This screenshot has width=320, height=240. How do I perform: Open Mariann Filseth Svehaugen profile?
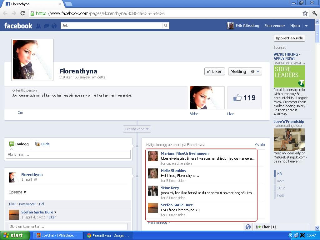(x=185, y=153)
